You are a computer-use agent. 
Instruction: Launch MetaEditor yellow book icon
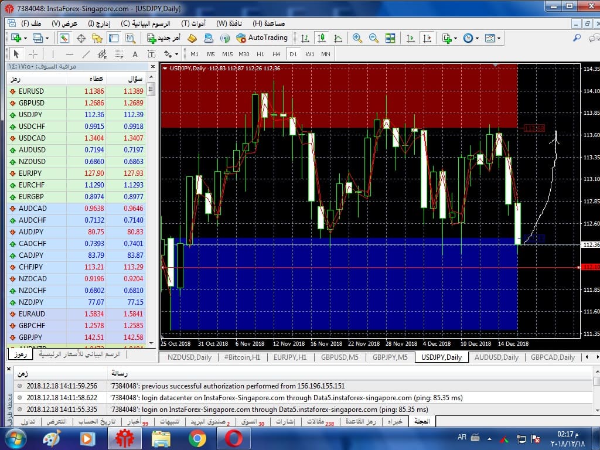click(192, 38)
